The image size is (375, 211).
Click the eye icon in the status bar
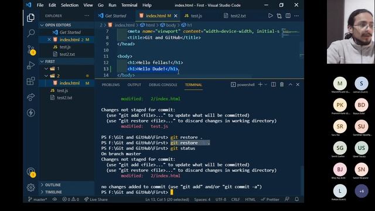(x=54, y=199)
